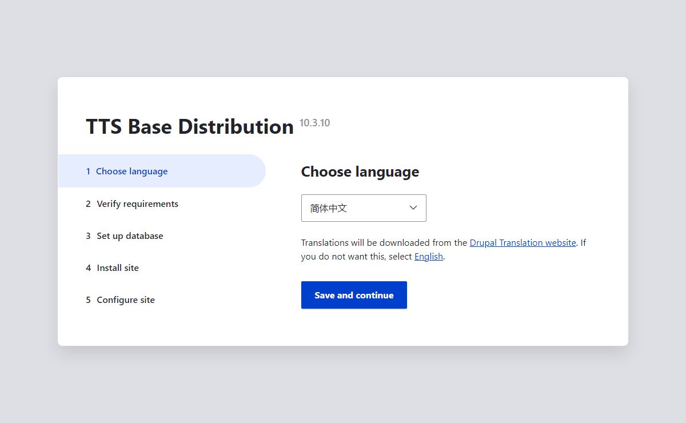The height and width of the screenshot is (423, 686).
Task: Open the Drupal Translation website link
Action: pos(523,242)
